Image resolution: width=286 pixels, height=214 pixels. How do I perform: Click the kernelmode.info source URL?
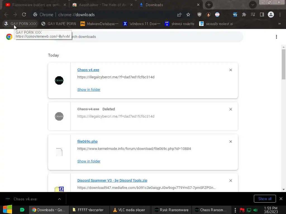click(134, 149)
